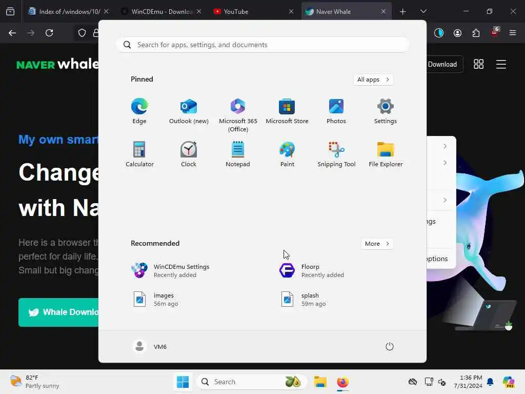Open a new browser tab

403,11
